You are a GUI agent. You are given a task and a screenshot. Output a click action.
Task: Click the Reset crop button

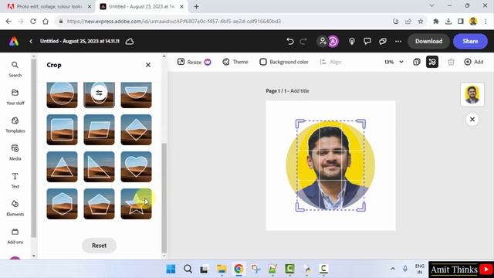pyautogui.click(x=99, y=246)
